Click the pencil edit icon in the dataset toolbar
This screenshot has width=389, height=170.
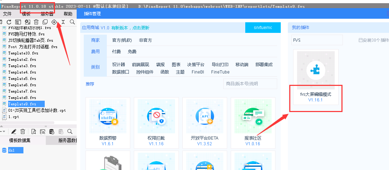(14, 131)
